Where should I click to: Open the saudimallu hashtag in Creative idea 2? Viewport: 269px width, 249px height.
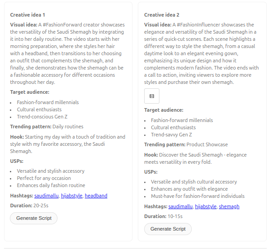coord(181,206)
